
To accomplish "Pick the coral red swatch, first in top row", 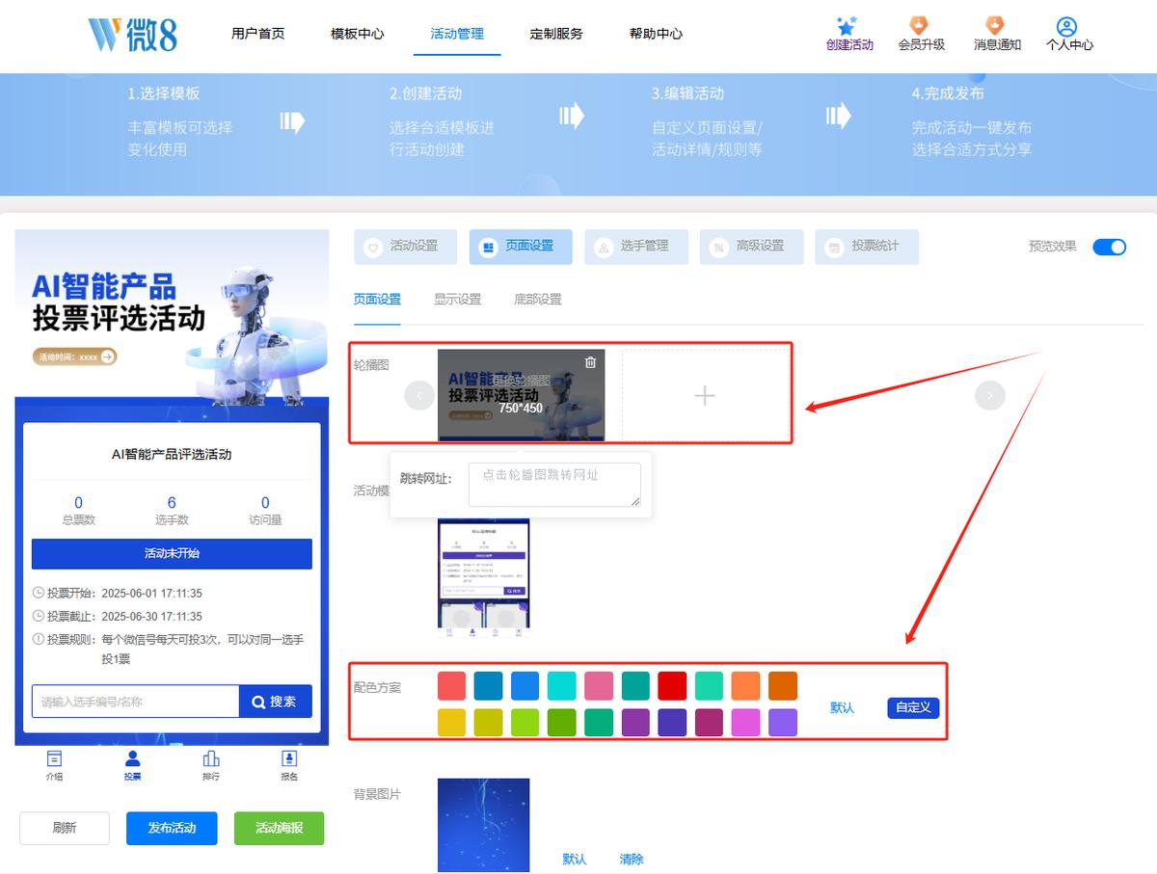I will tap(451, 686).
